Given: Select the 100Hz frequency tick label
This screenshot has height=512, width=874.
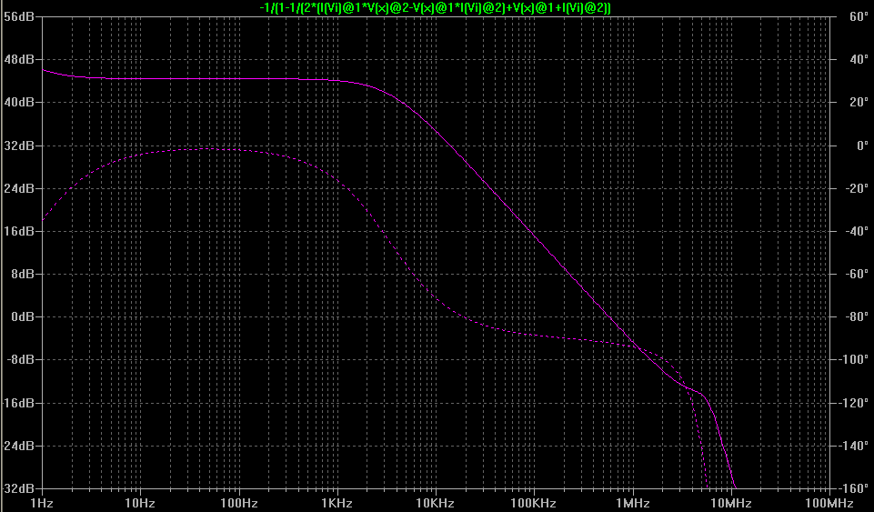Looking at the screenshot, I should tap(238, 503).
